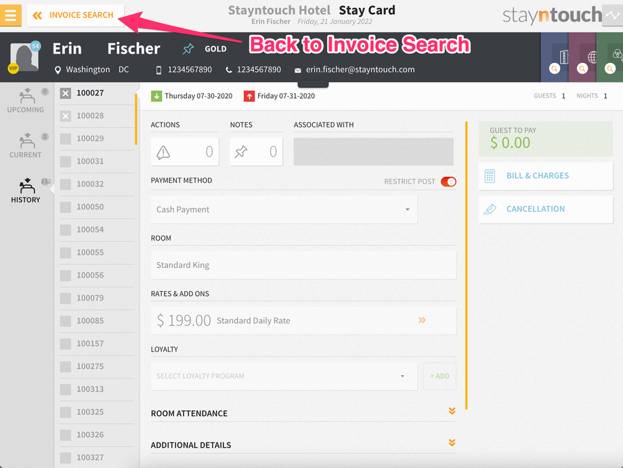Select reservation 100056
This screenshot has height=468, width=623.
[97, 276]
